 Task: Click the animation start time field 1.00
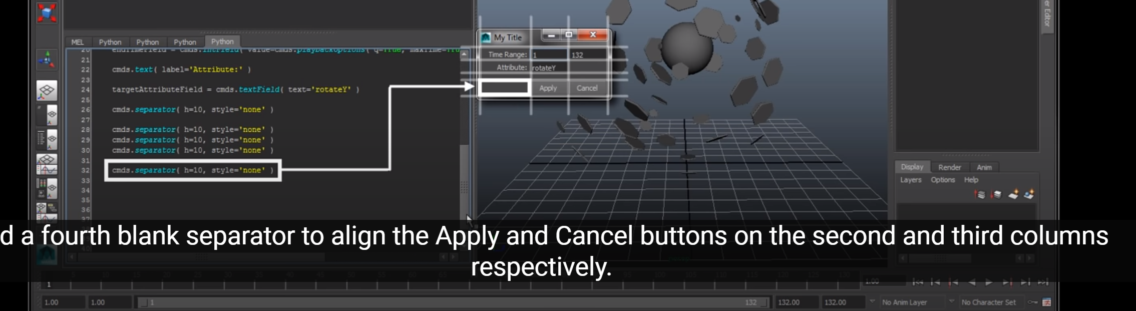tap(63, 302)
